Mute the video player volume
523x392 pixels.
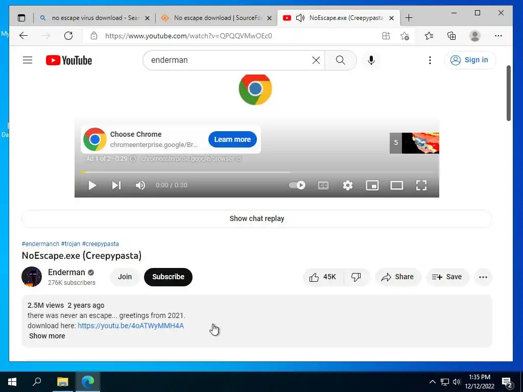[x=140, y=185]
